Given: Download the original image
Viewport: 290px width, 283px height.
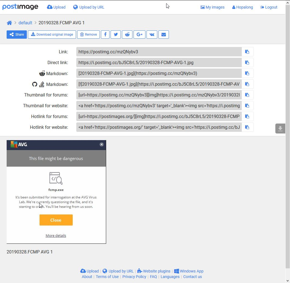Looking at the screenshot, I should pyautogui.click(x=52, y=34).
